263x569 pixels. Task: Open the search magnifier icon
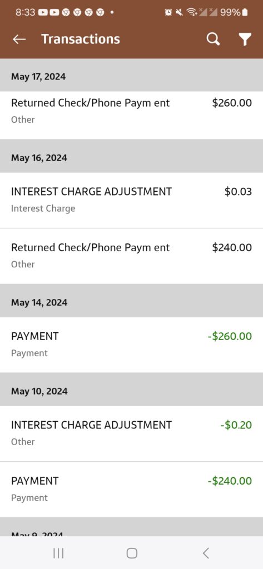[213, 39]
